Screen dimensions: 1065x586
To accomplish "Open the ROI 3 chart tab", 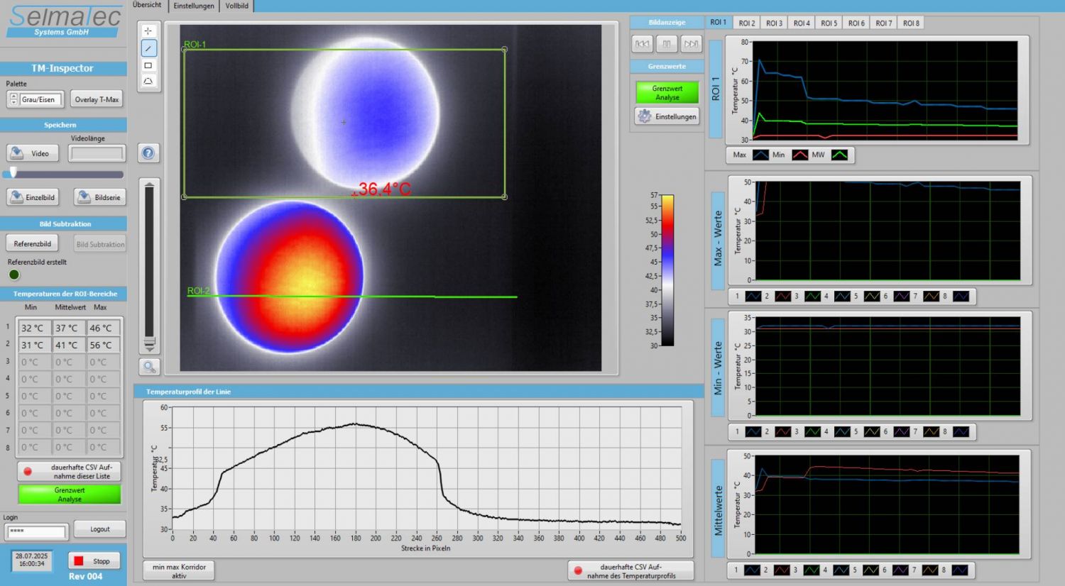I will (x=774, y=23).
